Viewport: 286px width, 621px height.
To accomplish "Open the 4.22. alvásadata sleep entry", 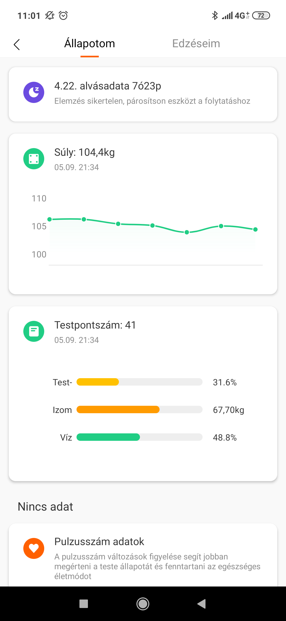I will pyautogui.click(x=108, y=86).
